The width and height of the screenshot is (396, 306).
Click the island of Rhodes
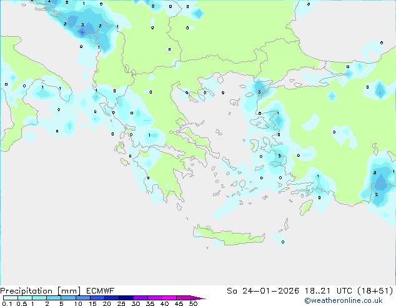pyautogui.click(x=305, y=207)
